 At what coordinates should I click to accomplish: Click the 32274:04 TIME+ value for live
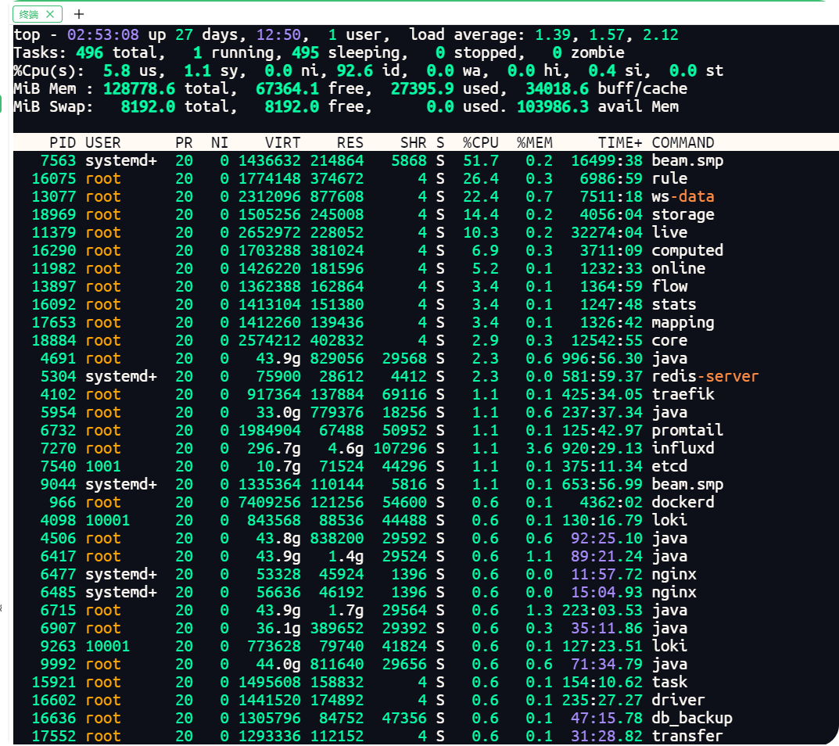pyautogui.click(x=606, y=232)
